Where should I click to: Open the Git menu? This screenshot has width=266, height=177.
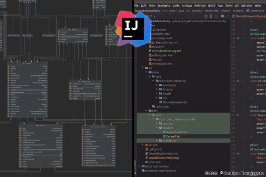(237, 6)
